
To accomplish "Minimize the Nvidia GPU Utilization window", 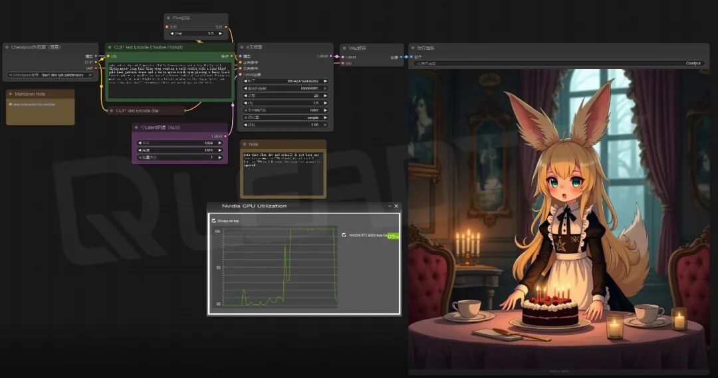I will point(390,206).
